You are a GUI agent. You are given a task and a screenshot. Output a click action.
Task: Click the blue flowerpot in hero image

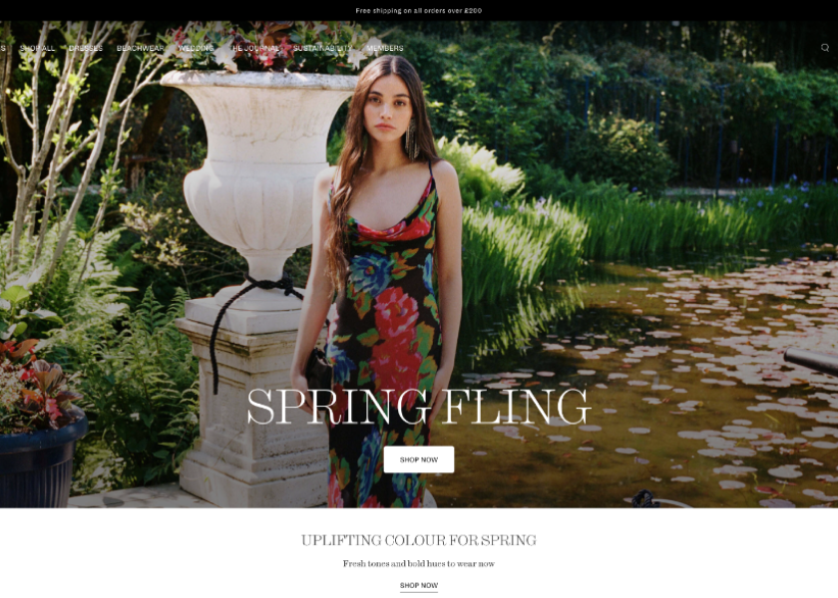coord(42,461)
